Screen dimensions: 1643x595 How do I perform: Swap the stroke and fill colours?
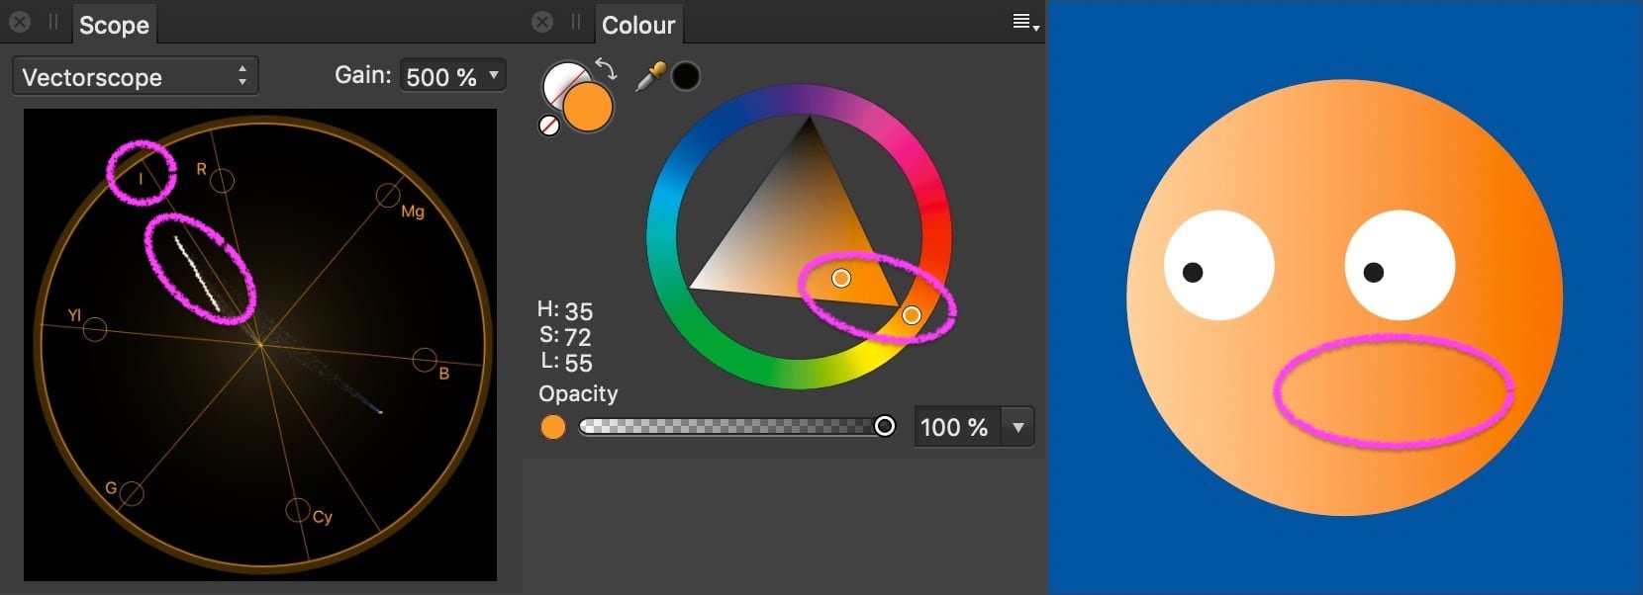tap(606, 69)
